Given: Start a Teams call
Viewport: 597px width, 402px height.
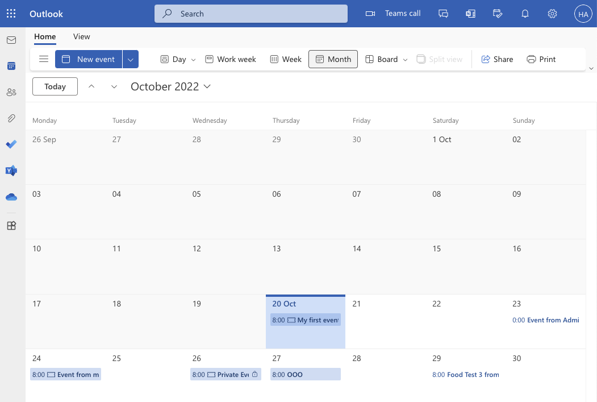Looking at the screenshot, I should pos(393,14).
